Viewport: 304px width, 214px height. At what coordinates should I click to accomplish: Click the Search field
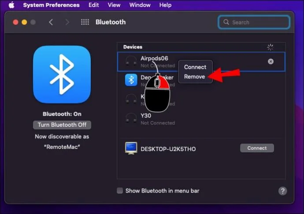[x=254, y=22]
